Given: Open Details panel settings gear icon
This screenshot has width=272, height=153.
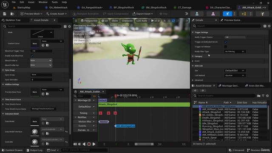Looking at the screenshot, I should [x=269, y=26].
